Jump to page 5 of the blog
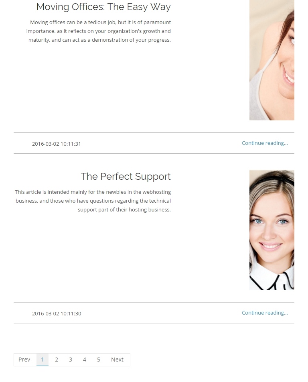Viewport: 308px width, 382px height. (x=99, y=360)
